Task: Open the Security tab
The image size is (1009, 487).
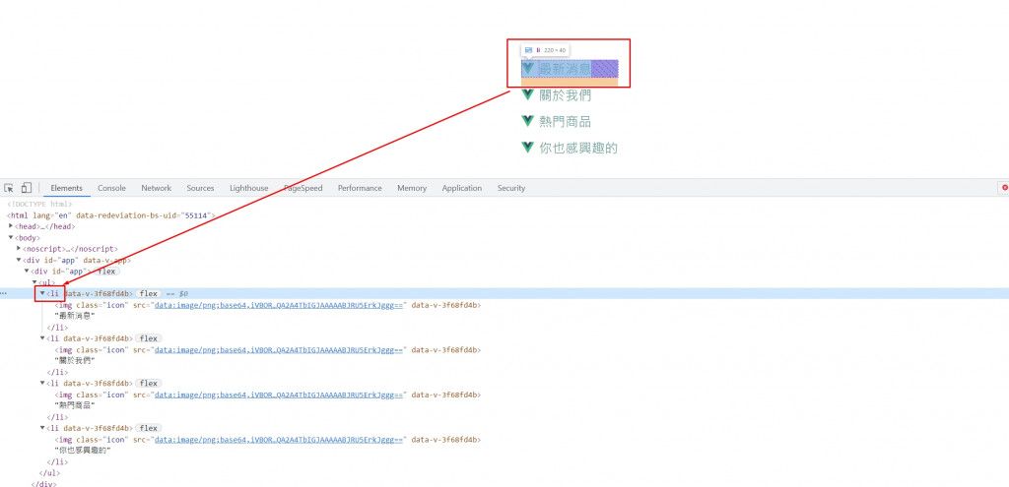Action: [x=511, y=188]
